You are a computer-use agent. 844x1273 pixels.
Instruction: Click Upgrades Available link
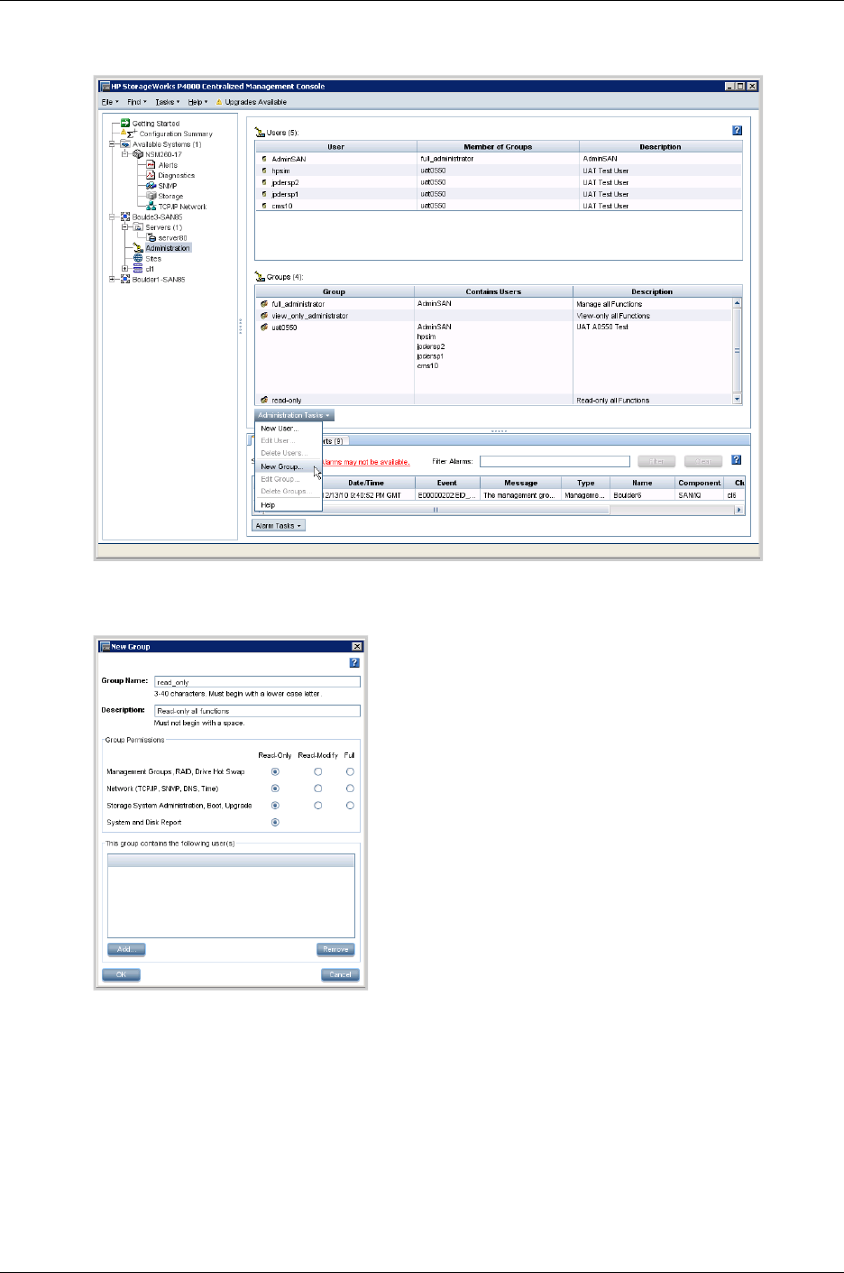[256, 102]
